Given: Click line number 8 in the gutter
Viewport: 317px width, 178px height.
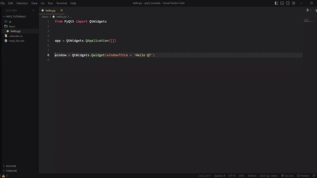Looking at the screenshot, I should (48, 55).
